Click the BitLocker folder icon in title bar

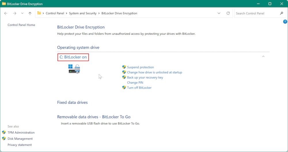coord(4,4)
